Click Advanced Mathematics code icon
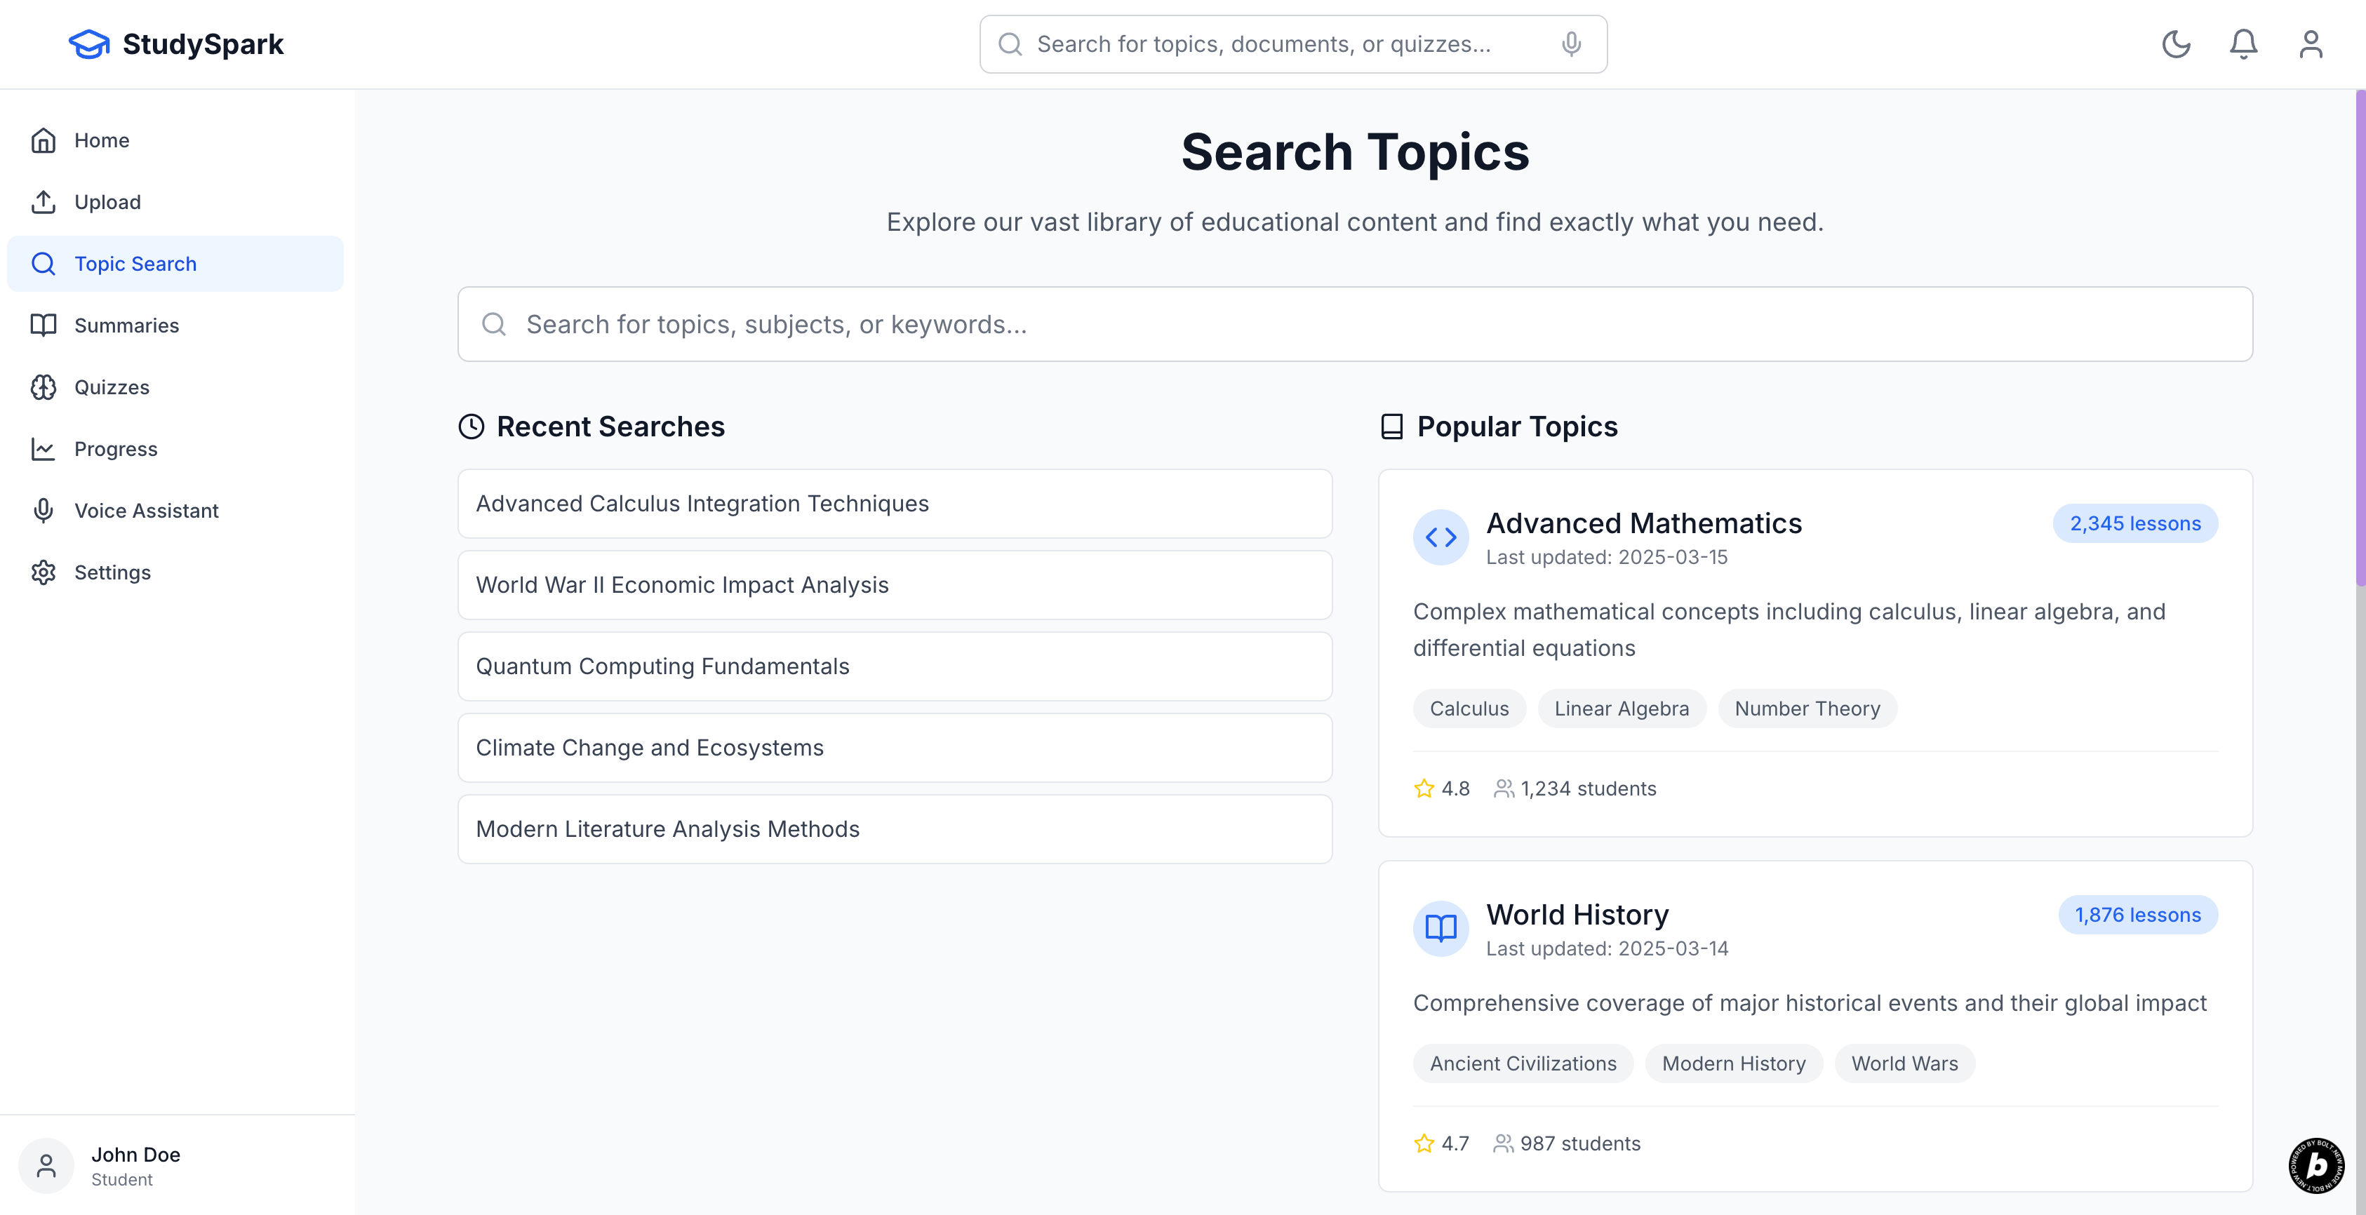 1441,537
